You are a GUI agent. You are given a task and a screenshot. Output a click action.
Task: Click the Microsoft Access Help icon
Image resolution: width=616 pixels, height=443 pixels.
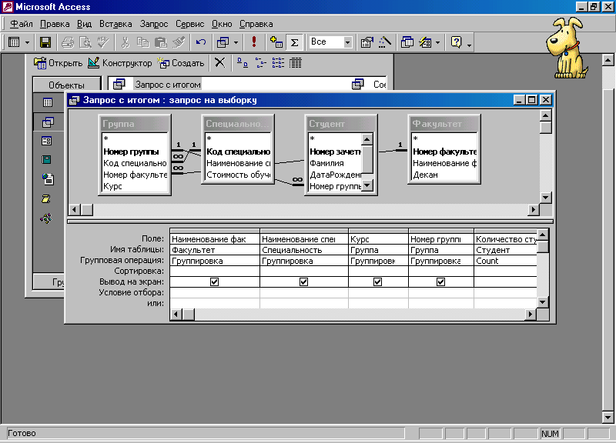456,42
